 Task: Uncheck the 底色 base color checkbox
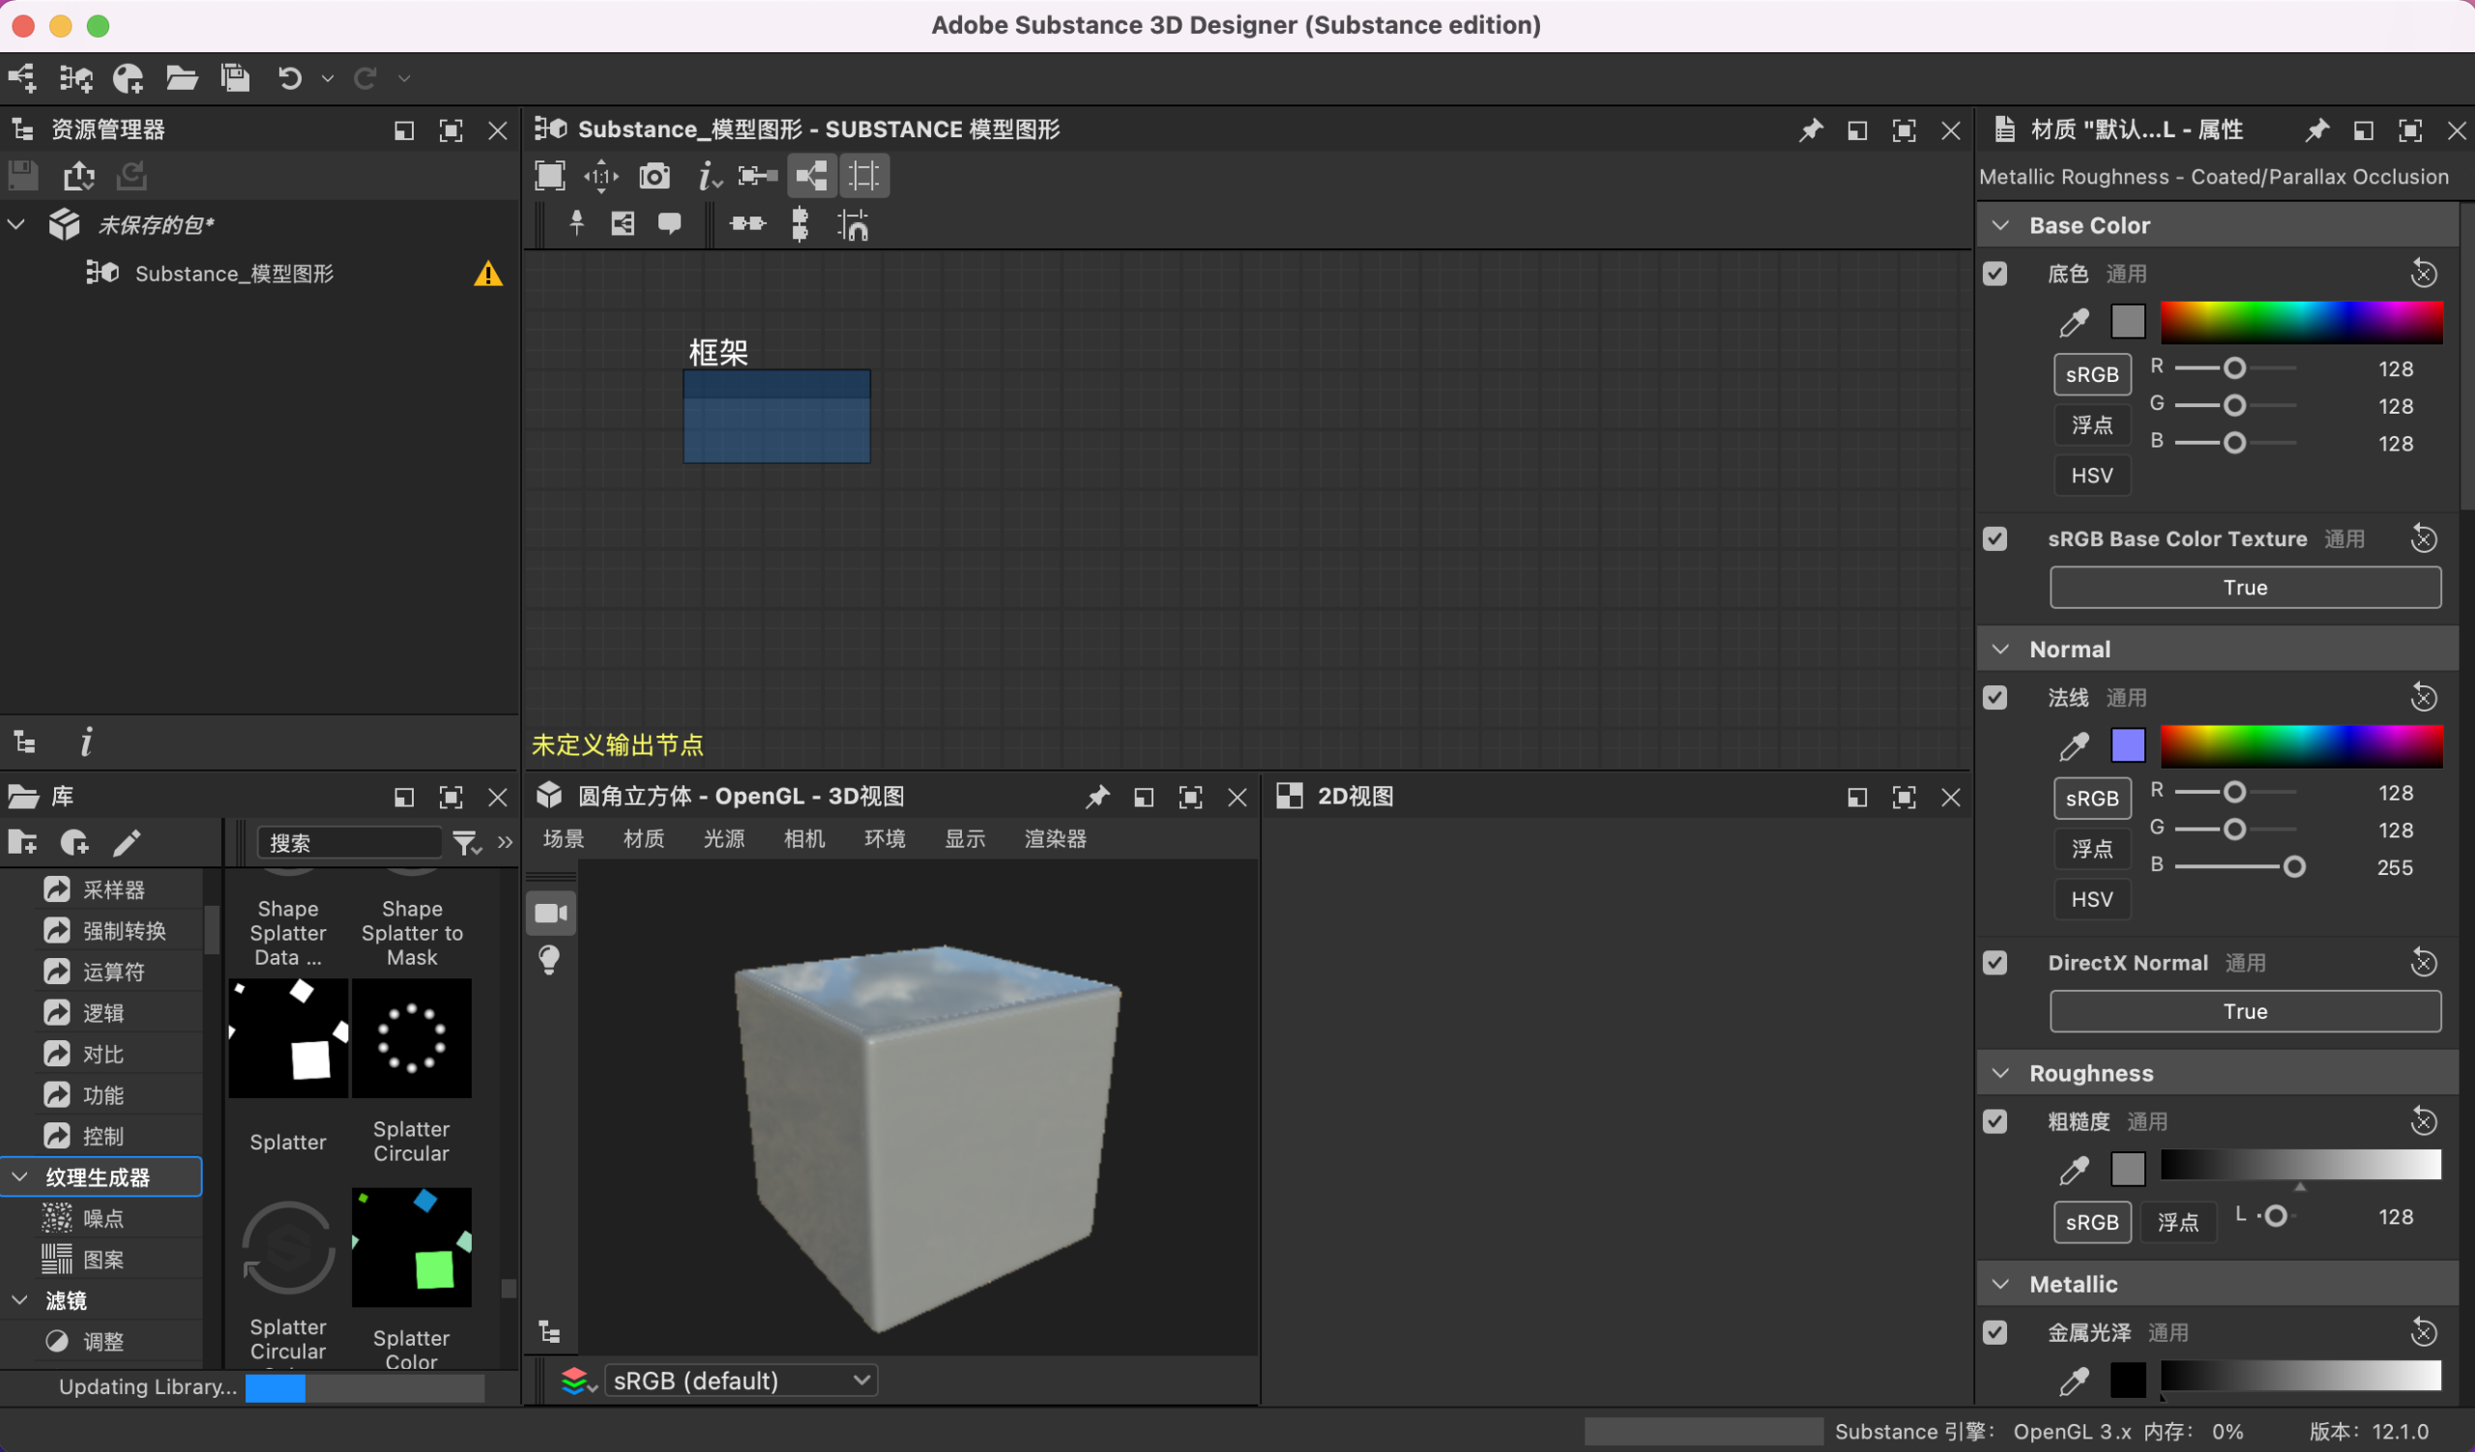(1995, 274)
